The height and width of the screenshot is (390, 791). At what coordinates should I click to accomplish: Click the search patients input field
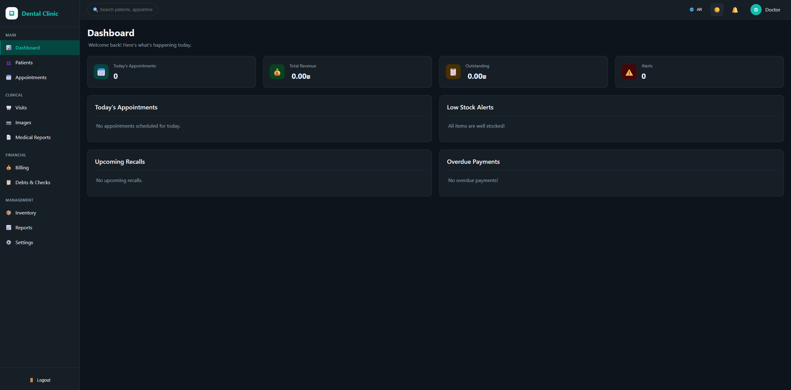(x=126, y=10)
